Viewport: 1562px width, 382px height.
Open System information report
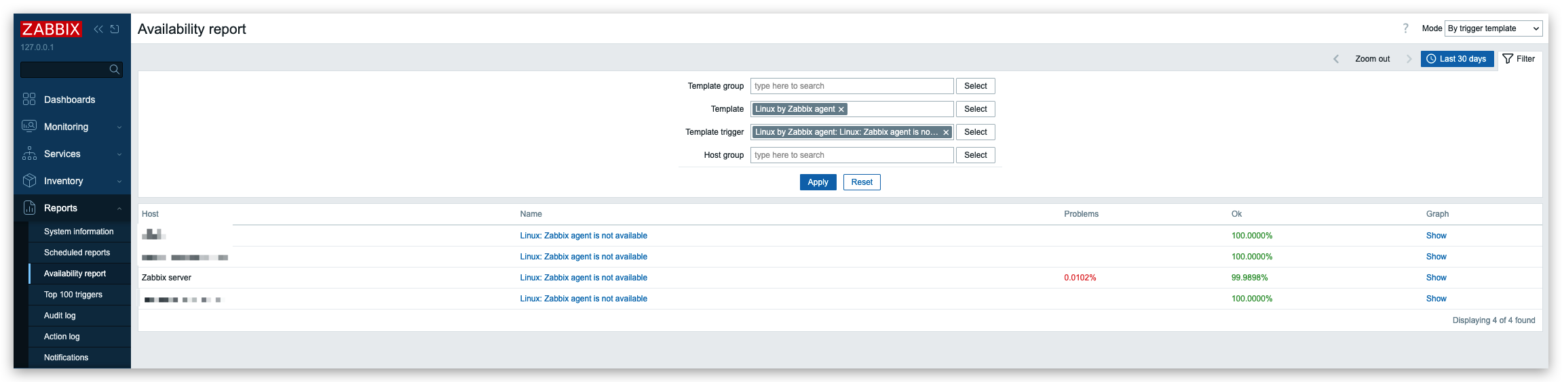coord(79,232)
